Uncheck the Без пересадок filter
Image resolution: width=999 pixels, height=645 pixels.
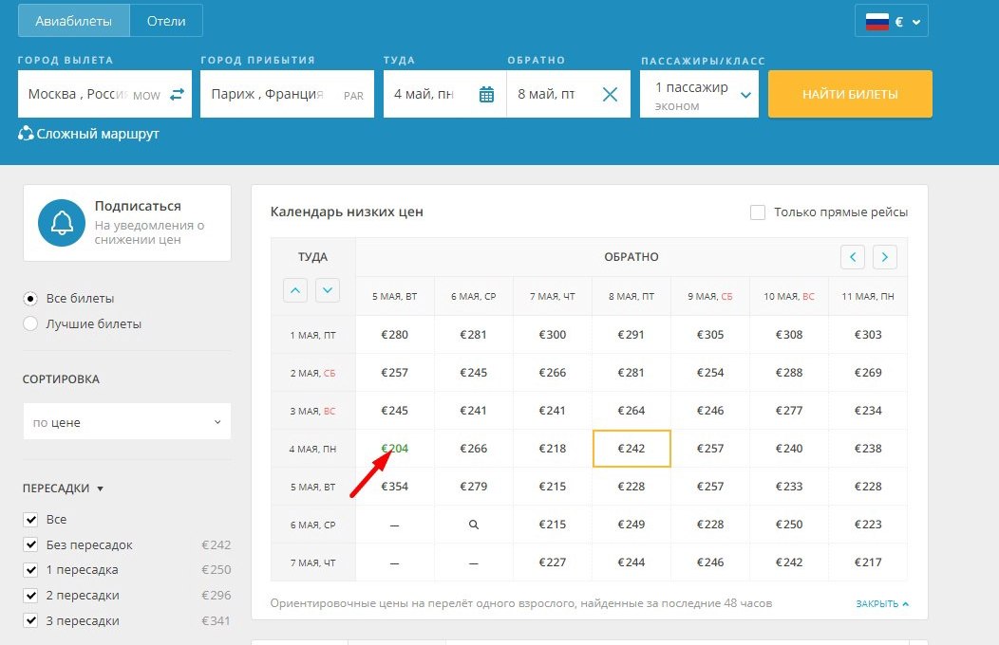pyautogui.click(x=30, y=544)
